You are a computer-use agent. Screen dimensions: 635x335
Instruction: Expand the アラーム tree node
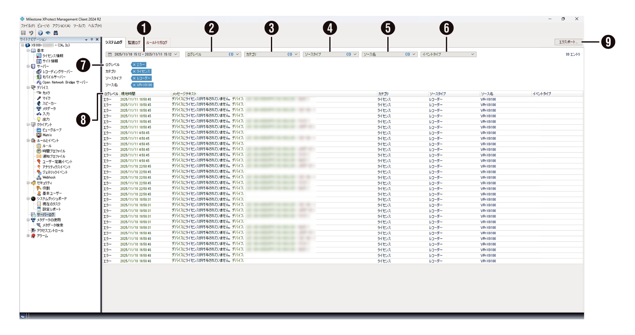click(x=28, y=236)
